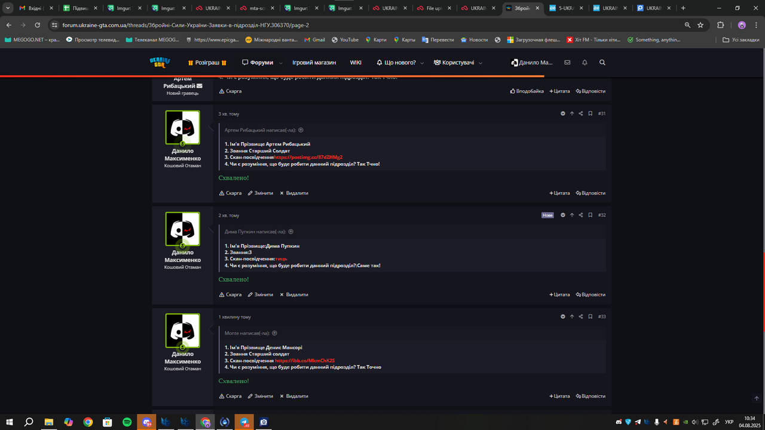Click browser address bar URL
The width and height of the screenshot is (765, 430).
click(x=186, y=25)
